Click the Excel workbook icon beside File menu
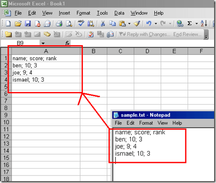Image resolution: width=216 pixels, height=183 pixels. coord(7,13)
